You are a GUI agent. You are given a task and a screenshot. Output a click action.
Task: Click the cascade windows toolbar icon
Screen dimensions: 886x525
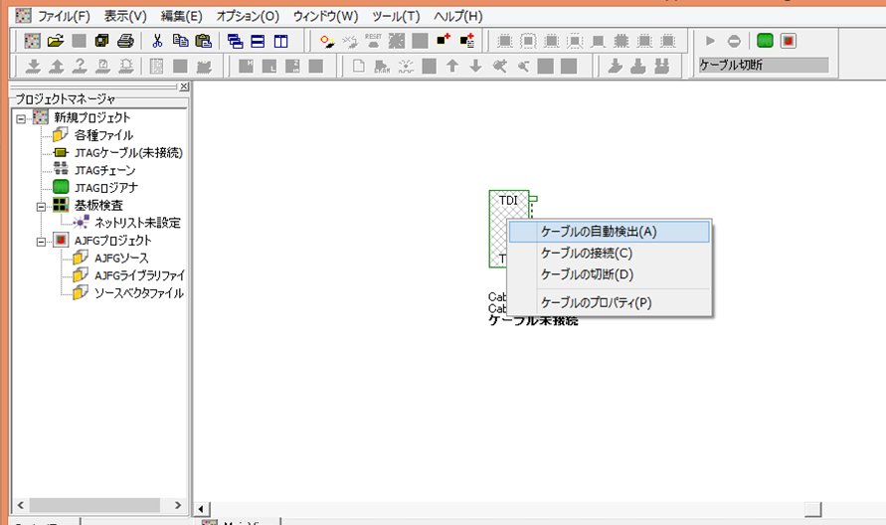235,41
